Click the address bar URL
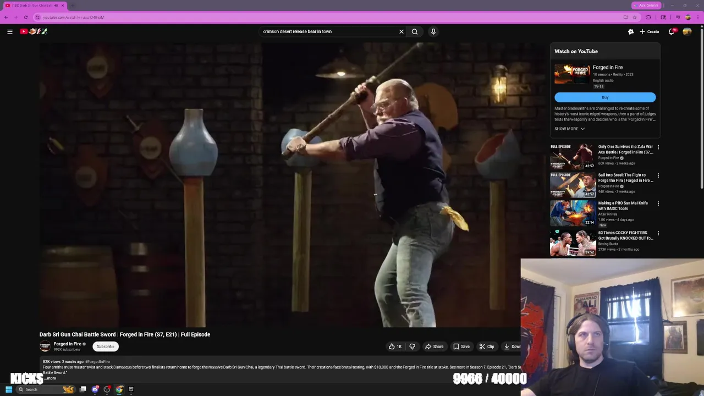Screen dimensions: 704x396 coord(74,17)
